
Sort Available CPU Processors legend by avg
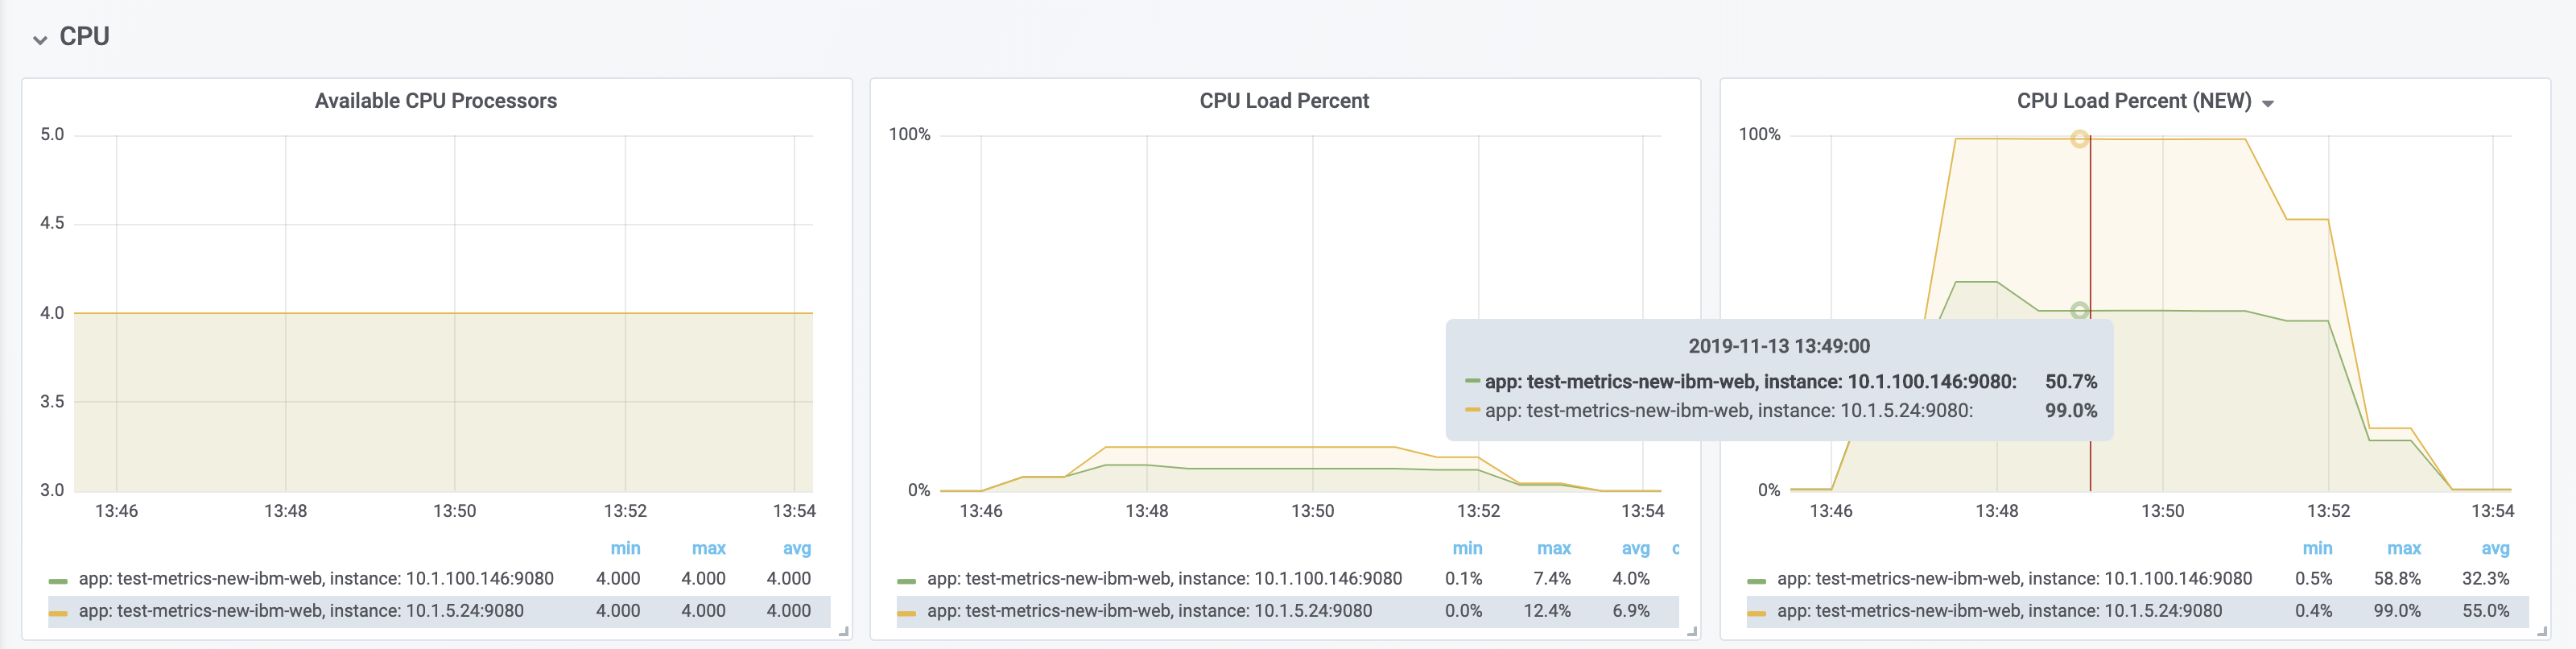[x=796, y=548]
